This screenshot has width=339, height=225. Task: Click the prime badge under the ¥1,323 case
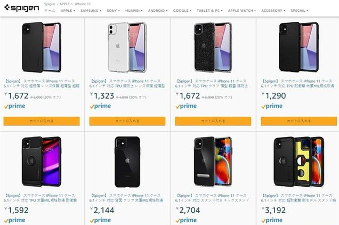click(100, 106)
